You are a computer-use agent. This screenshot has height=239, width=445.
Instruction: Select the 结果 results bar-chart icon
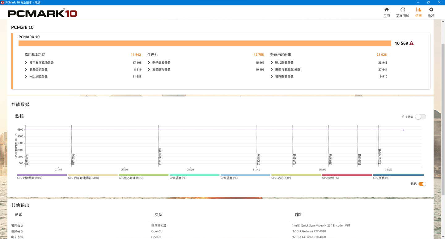coord(418,10)
